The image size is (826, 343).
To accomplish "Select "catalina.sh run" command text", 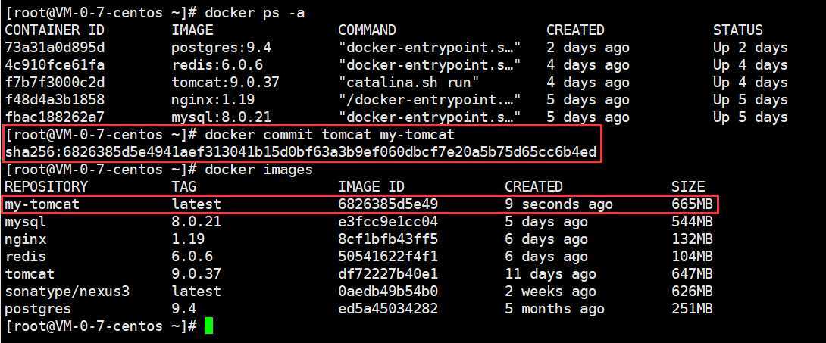I will [405, 83].
